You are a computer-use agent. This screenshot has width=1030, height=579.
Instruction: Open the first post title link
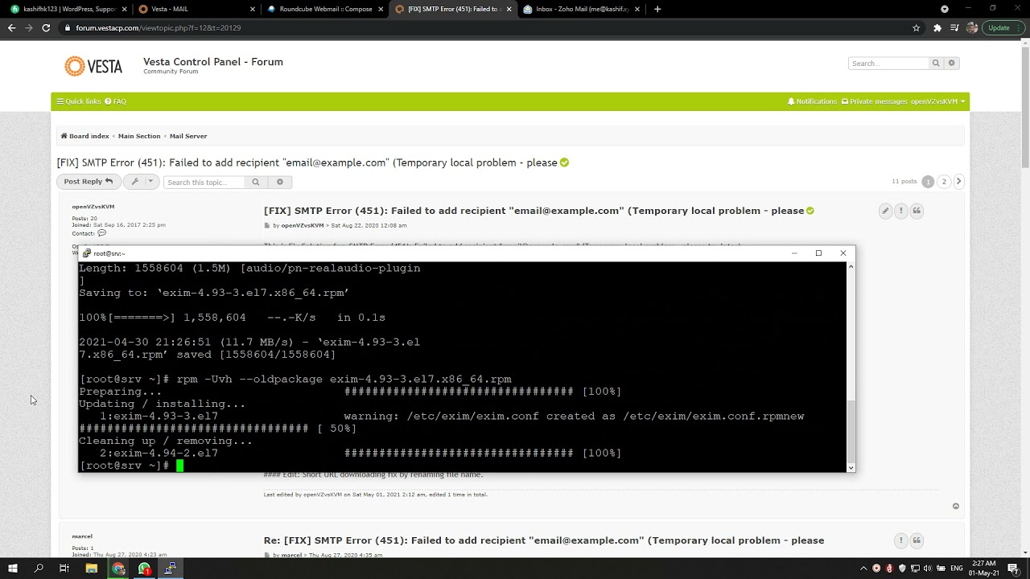534,211
